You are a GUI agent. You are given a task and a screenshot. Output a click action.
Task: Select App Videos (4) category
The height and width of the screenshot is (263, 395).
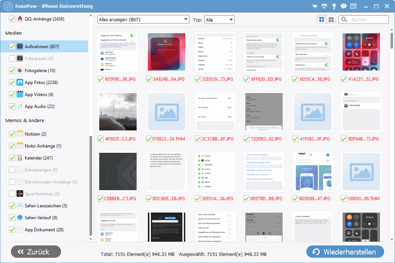tap(39, 94)
